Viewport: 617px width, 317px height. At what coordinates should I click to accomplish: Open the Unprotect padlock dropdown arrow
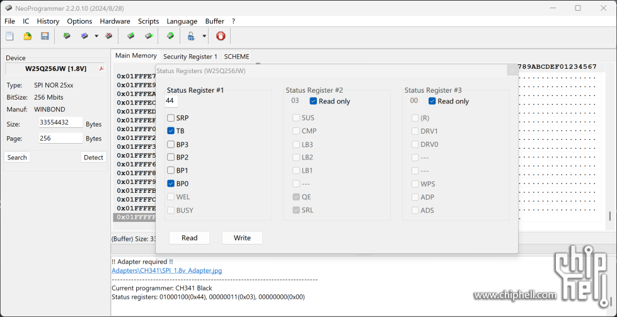(204, 36)
